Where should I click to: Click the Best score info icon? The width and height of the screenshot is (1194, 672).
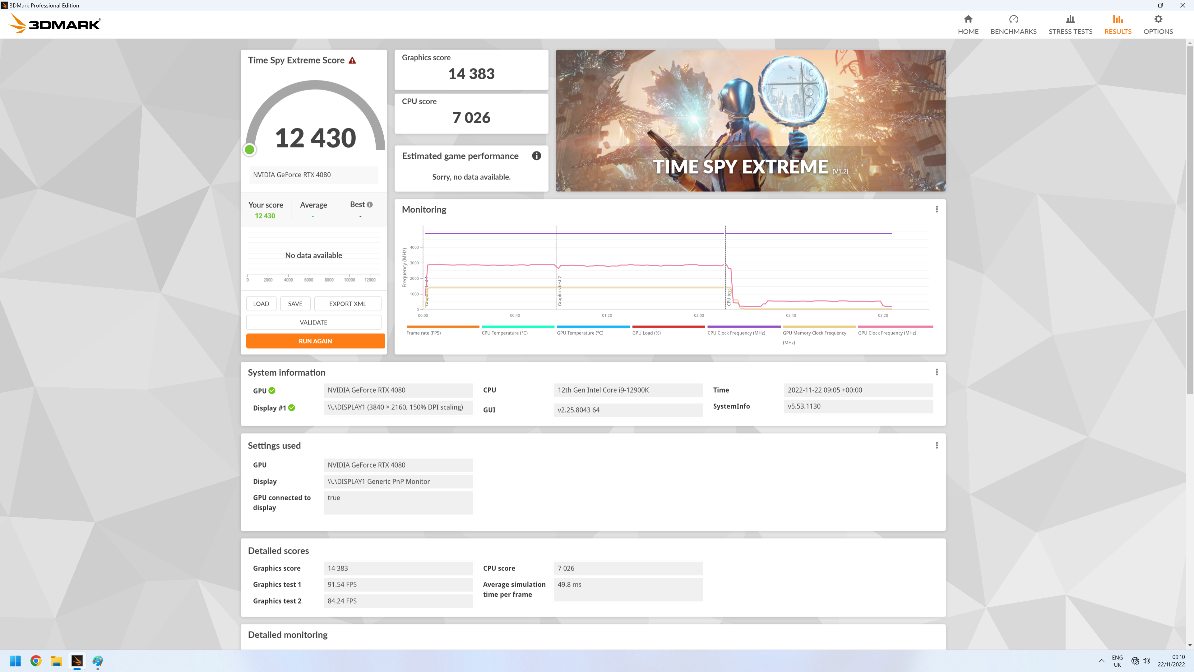click(369, 204)
